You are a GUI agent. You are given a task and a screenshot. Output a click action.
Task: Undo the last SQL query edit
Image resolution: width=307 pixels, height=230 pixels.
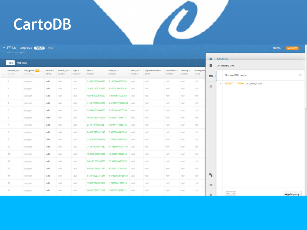[x=228, y=194]
